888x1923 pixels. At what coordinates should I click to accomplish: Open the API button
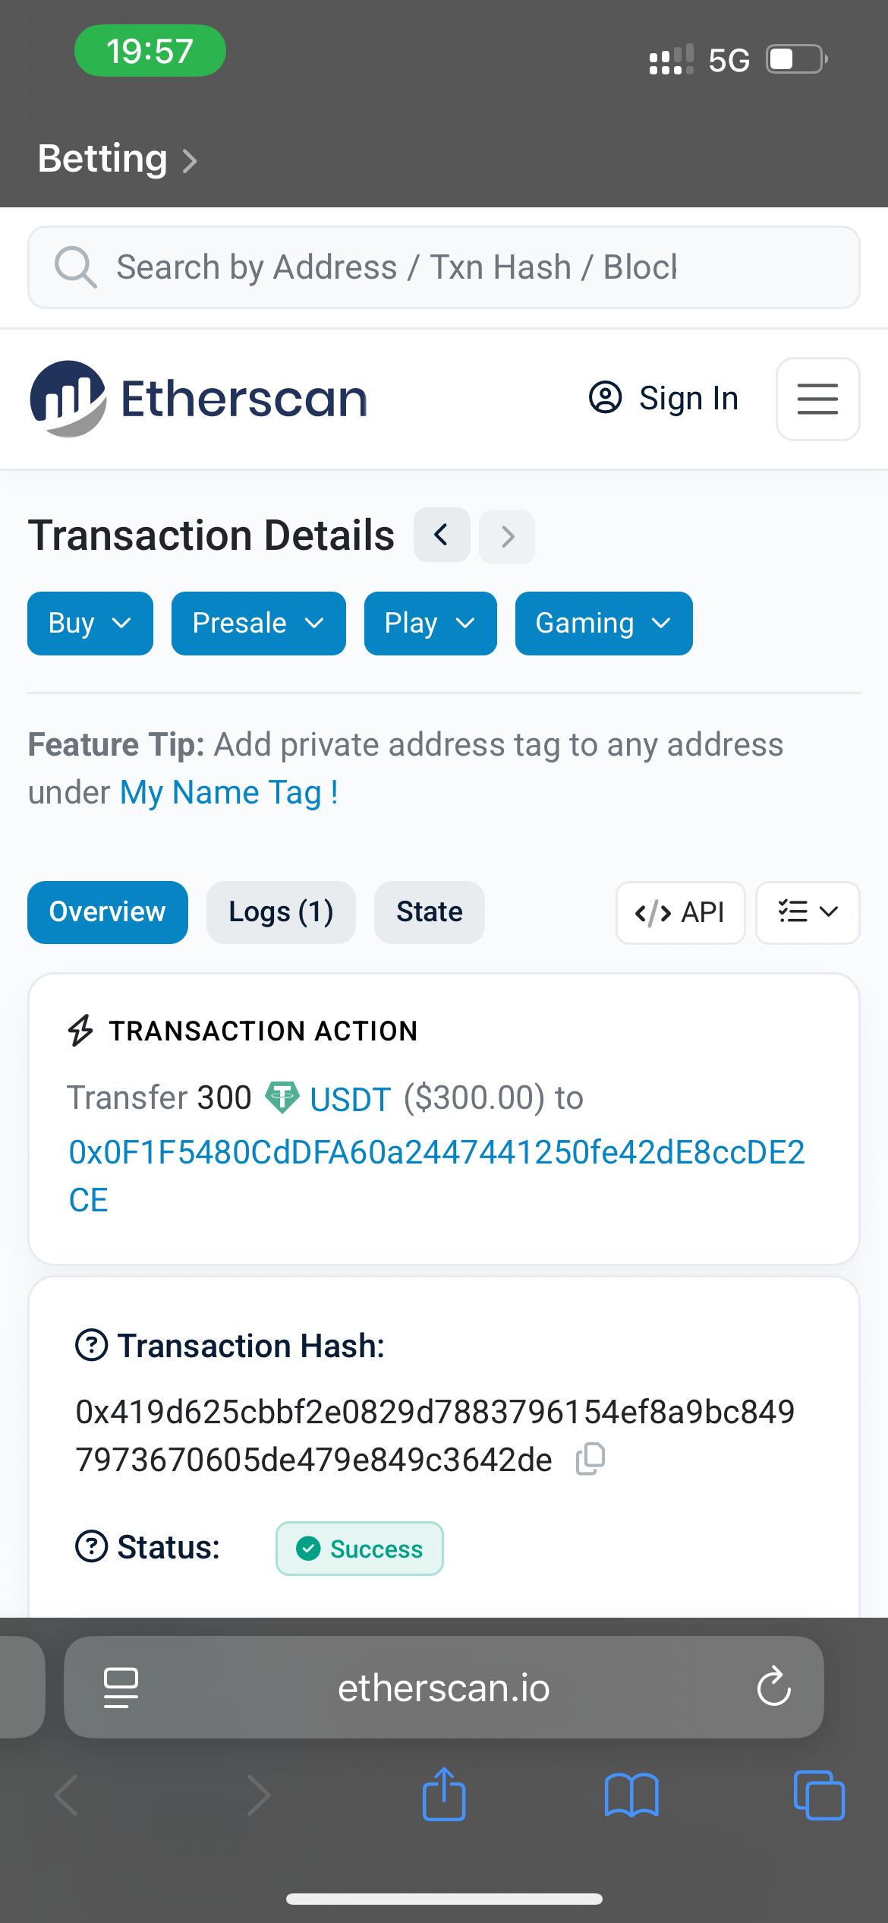(x=680, y=912)
